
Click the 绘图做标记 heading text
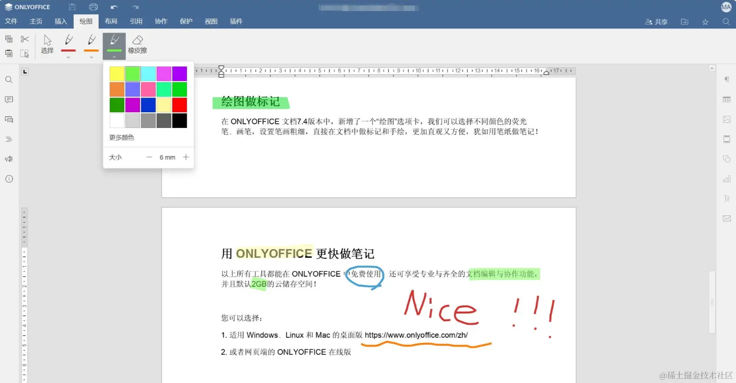pyautogui.click(x=250, y=102)
